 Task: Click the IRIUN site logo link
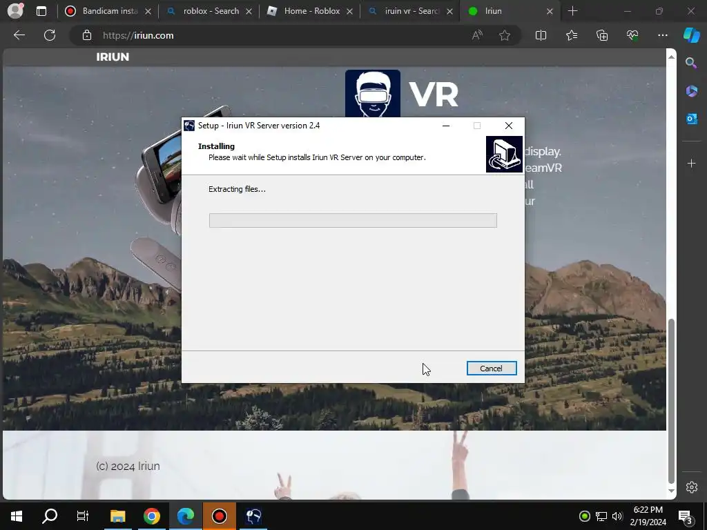coord(113,57)
